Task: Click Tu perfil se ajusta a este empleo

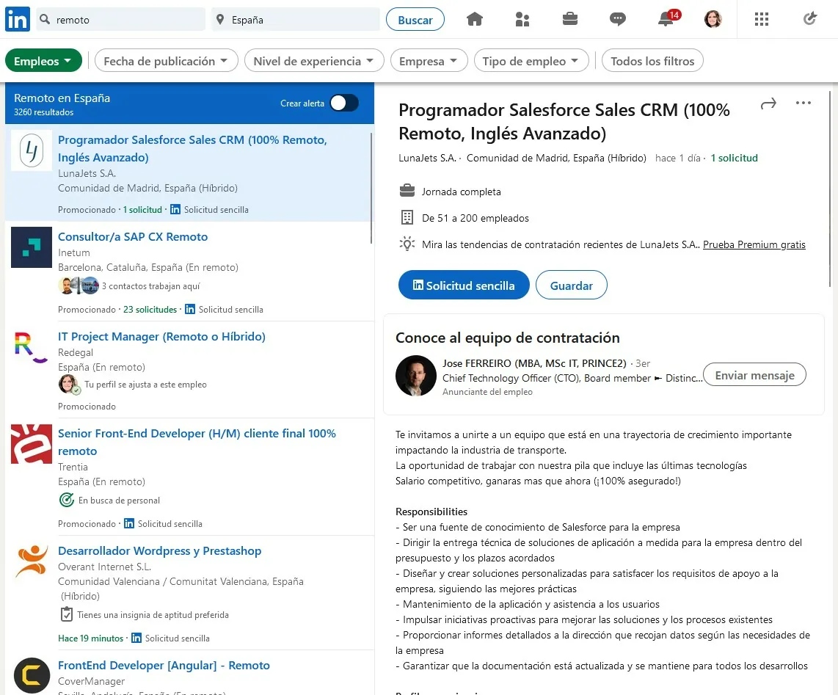Action: (145, 384)
